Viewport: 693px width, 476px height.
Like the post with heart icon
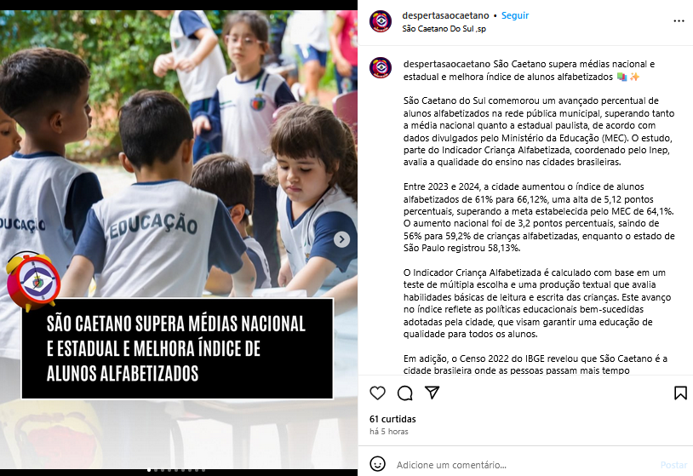(377, 393)
